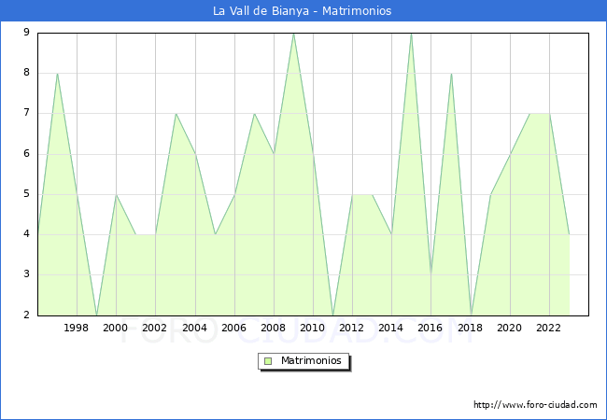Select the 2010 x-axis label
607x420 pixels.
click(313, 328)
